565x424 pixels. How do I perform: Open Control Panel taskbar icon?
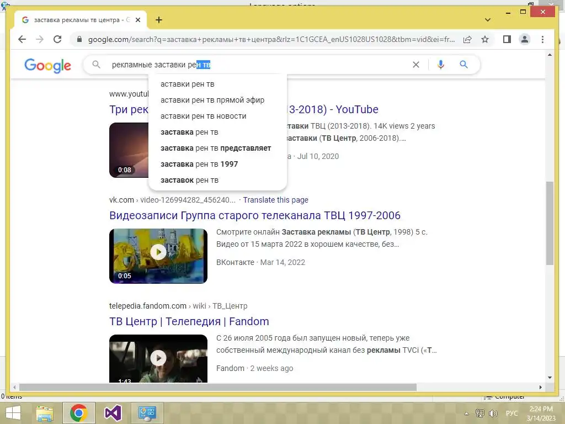tap(147, 413)
